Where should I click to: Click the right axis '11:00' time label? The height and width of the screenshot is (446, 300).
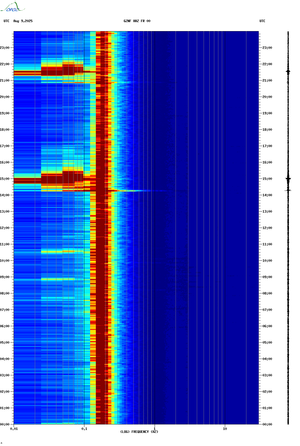click(267, 244)
